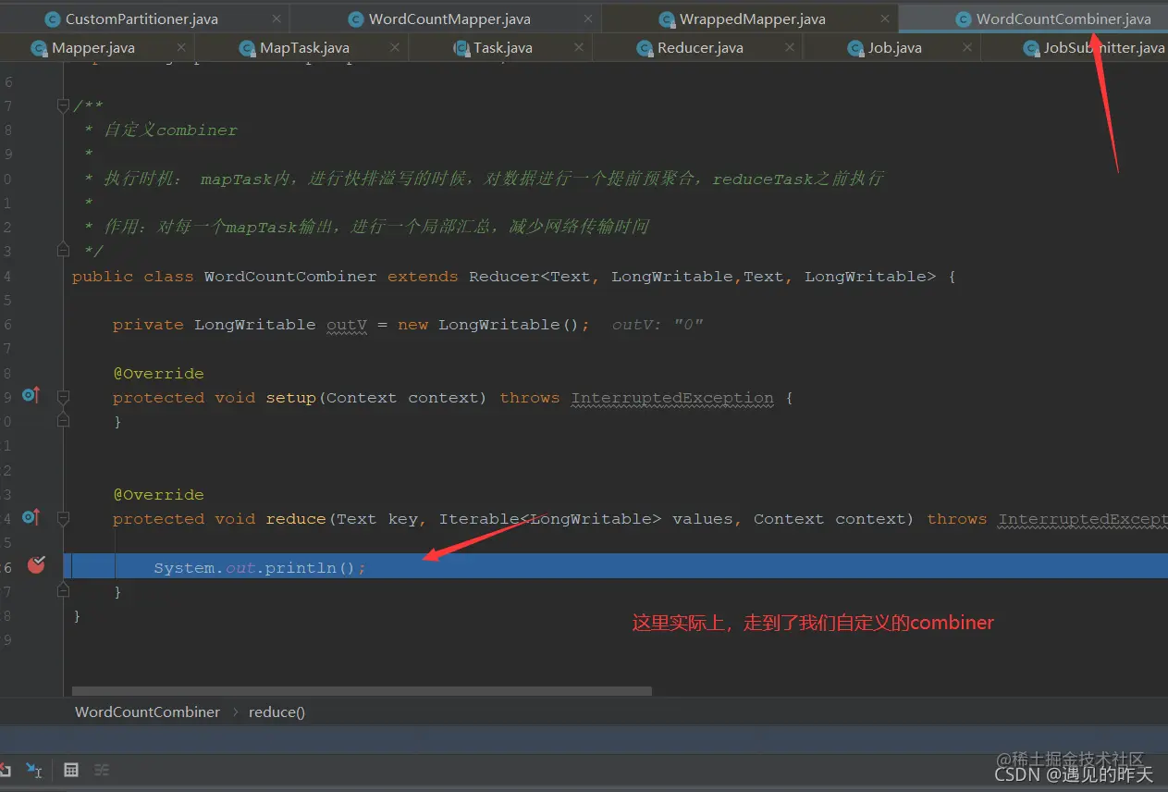The height and width of the screenshot is (792, 1168).
Task: Close the Reducer.java tab
Action: (x=789, y=48)
